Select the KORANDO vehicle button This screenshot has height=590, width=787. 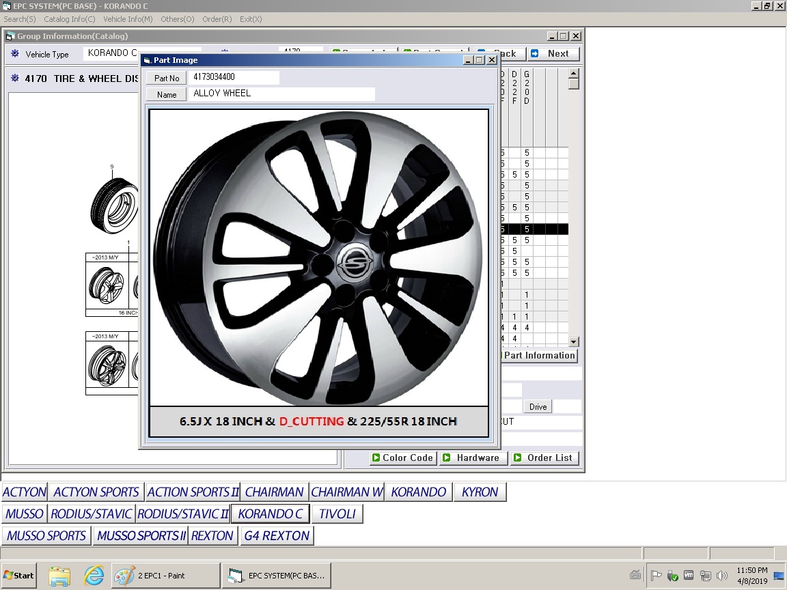coord(419,492)
